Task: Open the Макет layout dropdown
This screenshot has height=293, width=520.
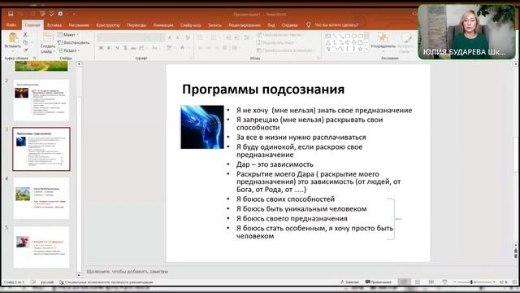Action: [x=68, y=34]
